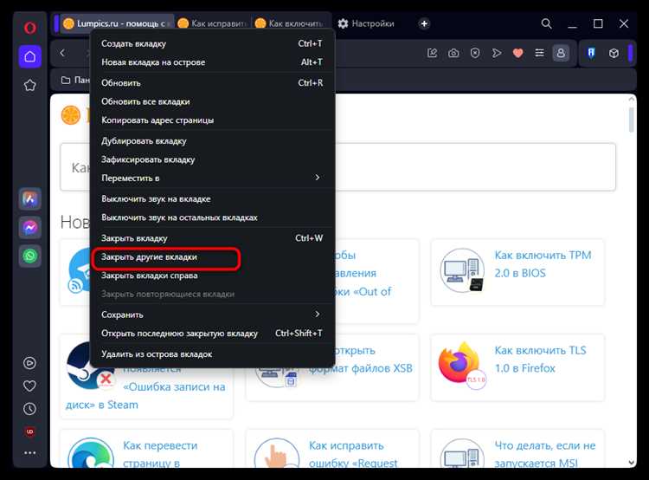Click the share page icon in toolbar
Image resolution: width=649 pixels, height=480 pixels.
pyautogui.click(x=432, y=53)
